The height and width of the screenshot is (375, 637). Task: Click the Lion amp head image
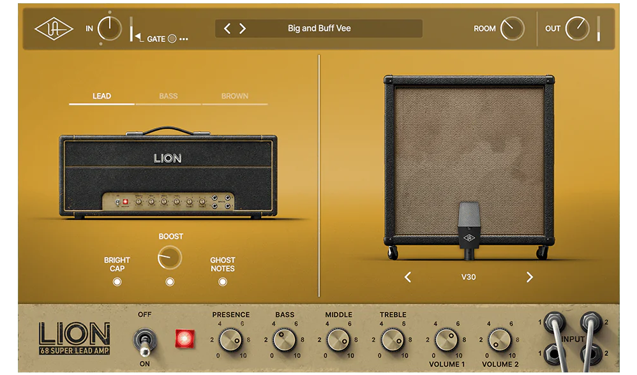point(169,173)
